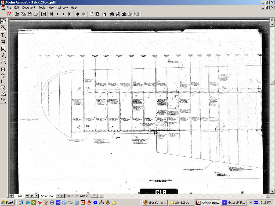Open the Find binoculars tool
Screen dimensions: 275x206
(x=112, y=14)
